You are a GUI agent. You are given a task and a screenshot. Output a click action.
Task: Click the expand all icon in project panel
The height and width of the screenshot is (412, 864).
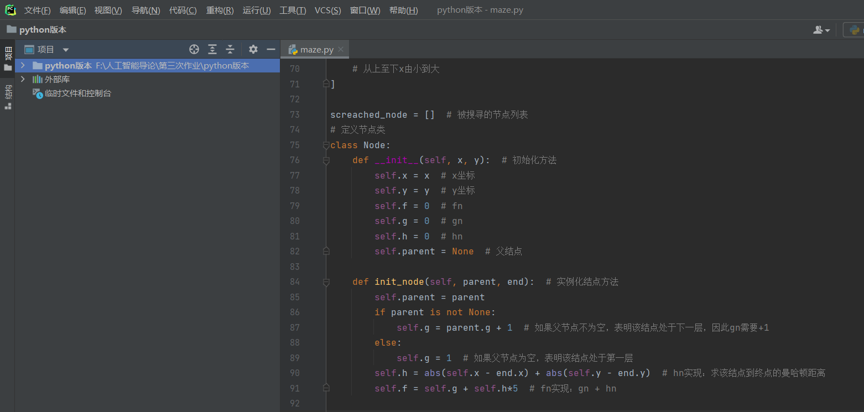point(212,49)
